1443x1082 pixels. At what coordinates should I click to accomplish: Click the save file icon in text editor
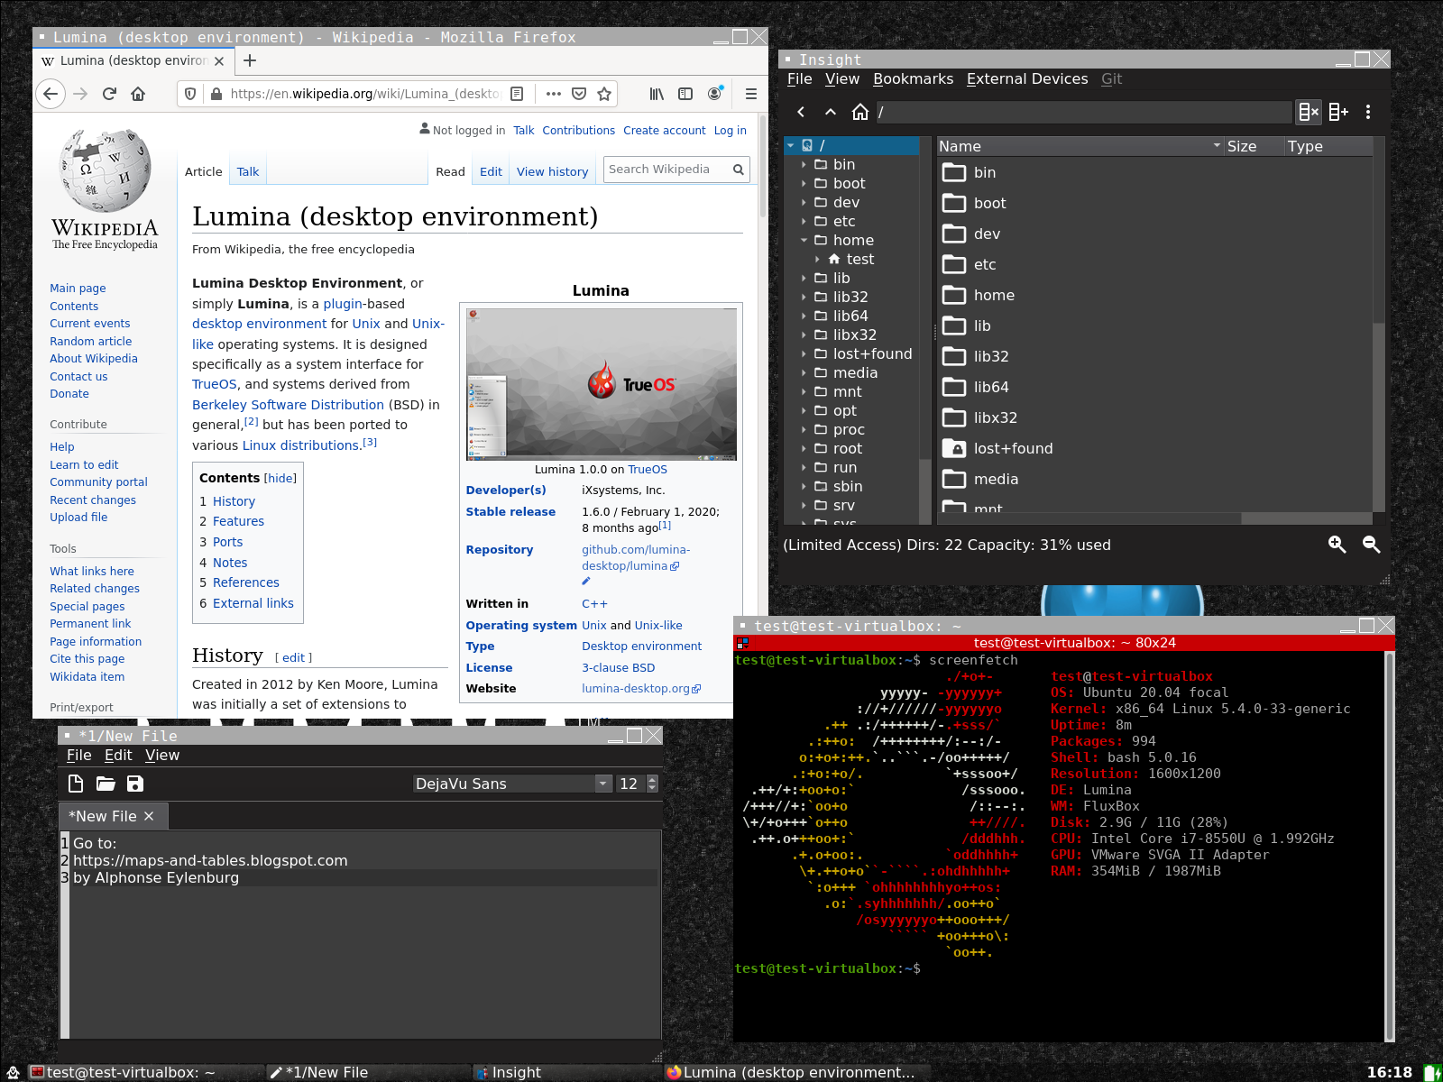point(135,784)
